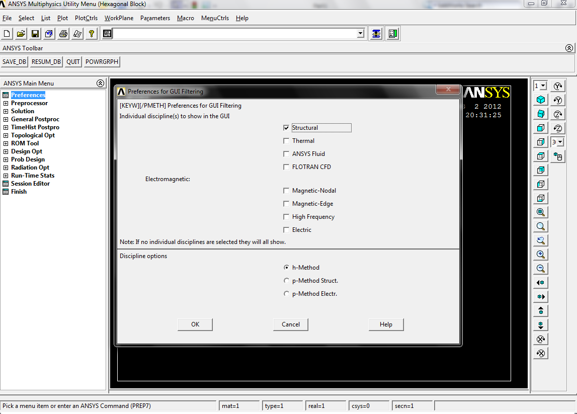Uncheck the Structural discipline checkbox
Image resolution: width=577 pixels, height=414 pixels.
tap(286, 127)
